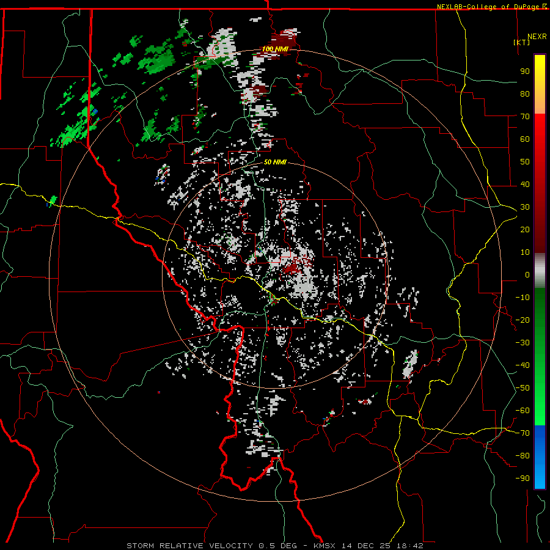The image size is (550, 550).
Task: Click the -50 value on the velocity scale
Action: pos(522,388)
